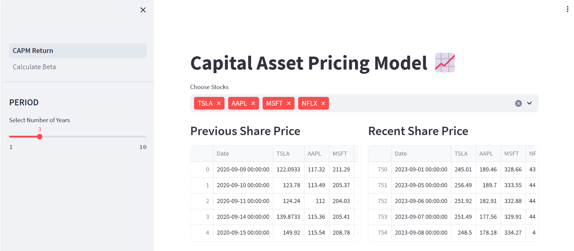The image size is (574, 251).
Task: Remove the AAPL stock tag
Action: tap(253, 103)
